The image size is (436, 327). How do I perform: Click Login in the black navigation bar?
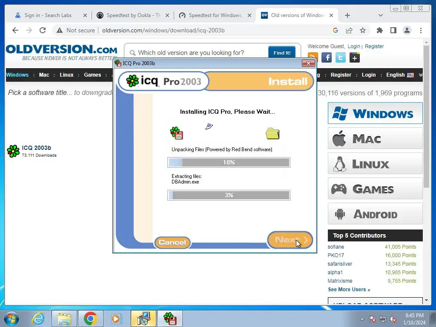pos(368,75)
